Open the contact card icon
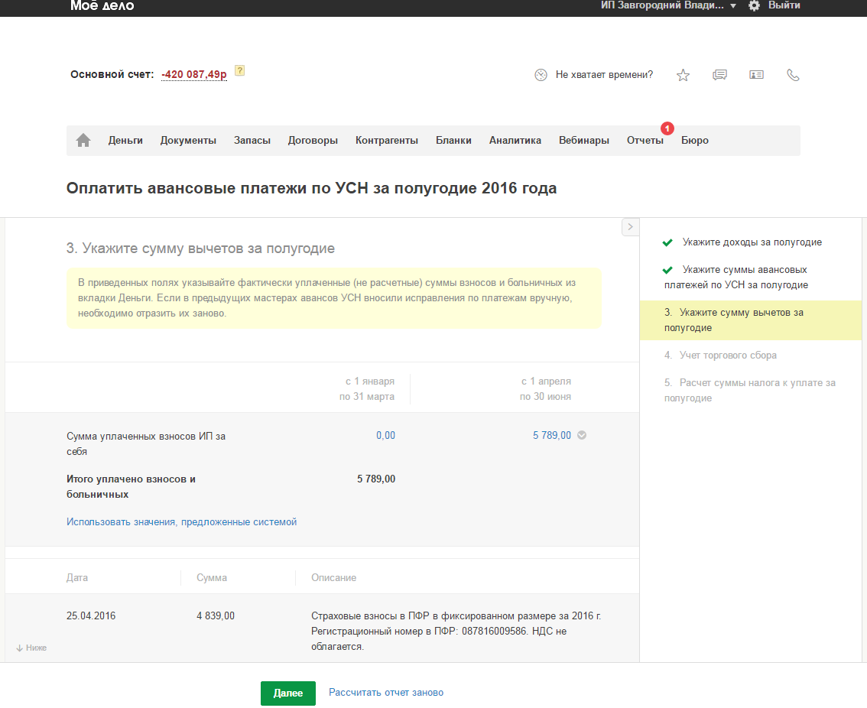Screen dimensions: 867x708 coord(756,75)
